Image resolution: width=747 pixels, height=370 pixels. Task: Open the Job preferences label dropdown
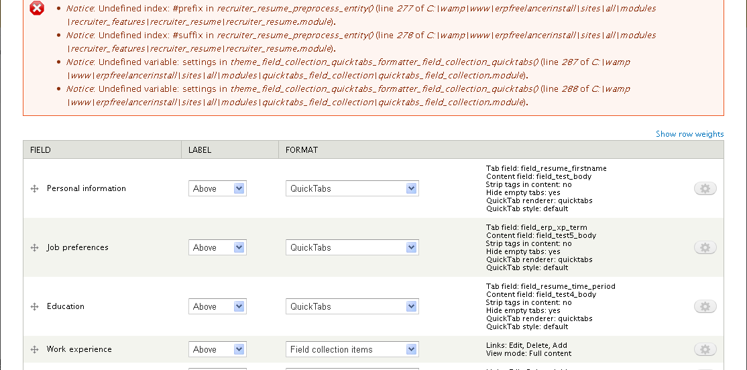[217, 248]
